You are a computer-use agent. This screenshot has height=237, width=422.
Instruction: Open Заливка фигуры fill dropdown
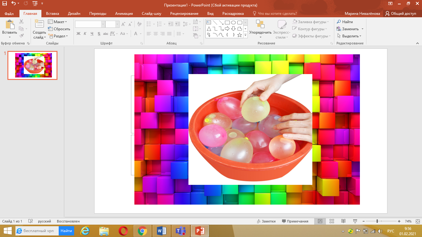(310, 22)
